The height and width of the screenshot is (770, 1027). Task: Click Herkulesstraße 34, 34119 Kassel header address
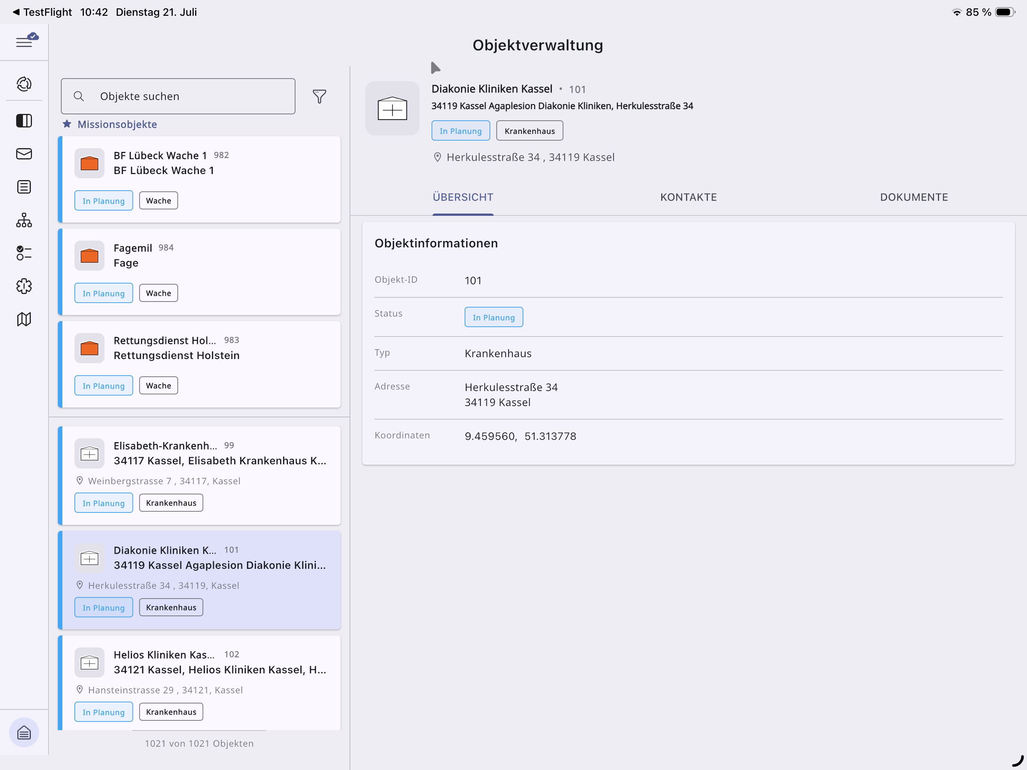(531, 158)
